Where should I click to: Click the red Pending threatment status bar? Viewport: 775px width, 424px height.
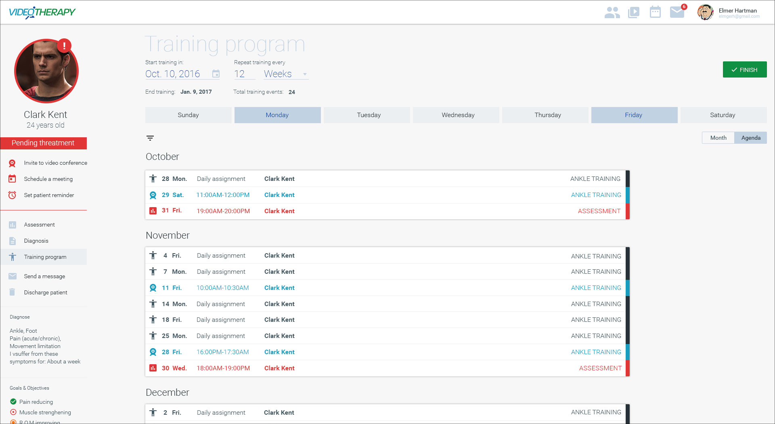click(x=43, y=143)
